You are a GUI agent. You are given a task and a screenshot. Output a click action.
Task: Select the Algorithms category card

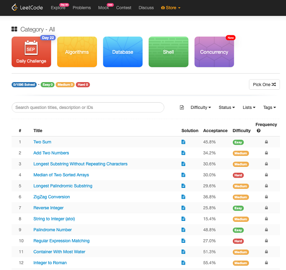pyautogui.click(x=77, y=52)
